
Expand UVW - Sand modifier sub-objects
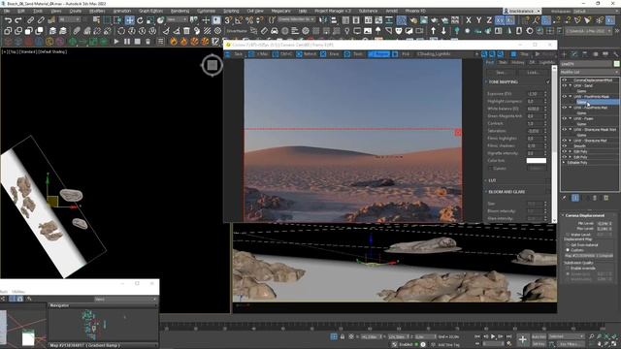571,85
